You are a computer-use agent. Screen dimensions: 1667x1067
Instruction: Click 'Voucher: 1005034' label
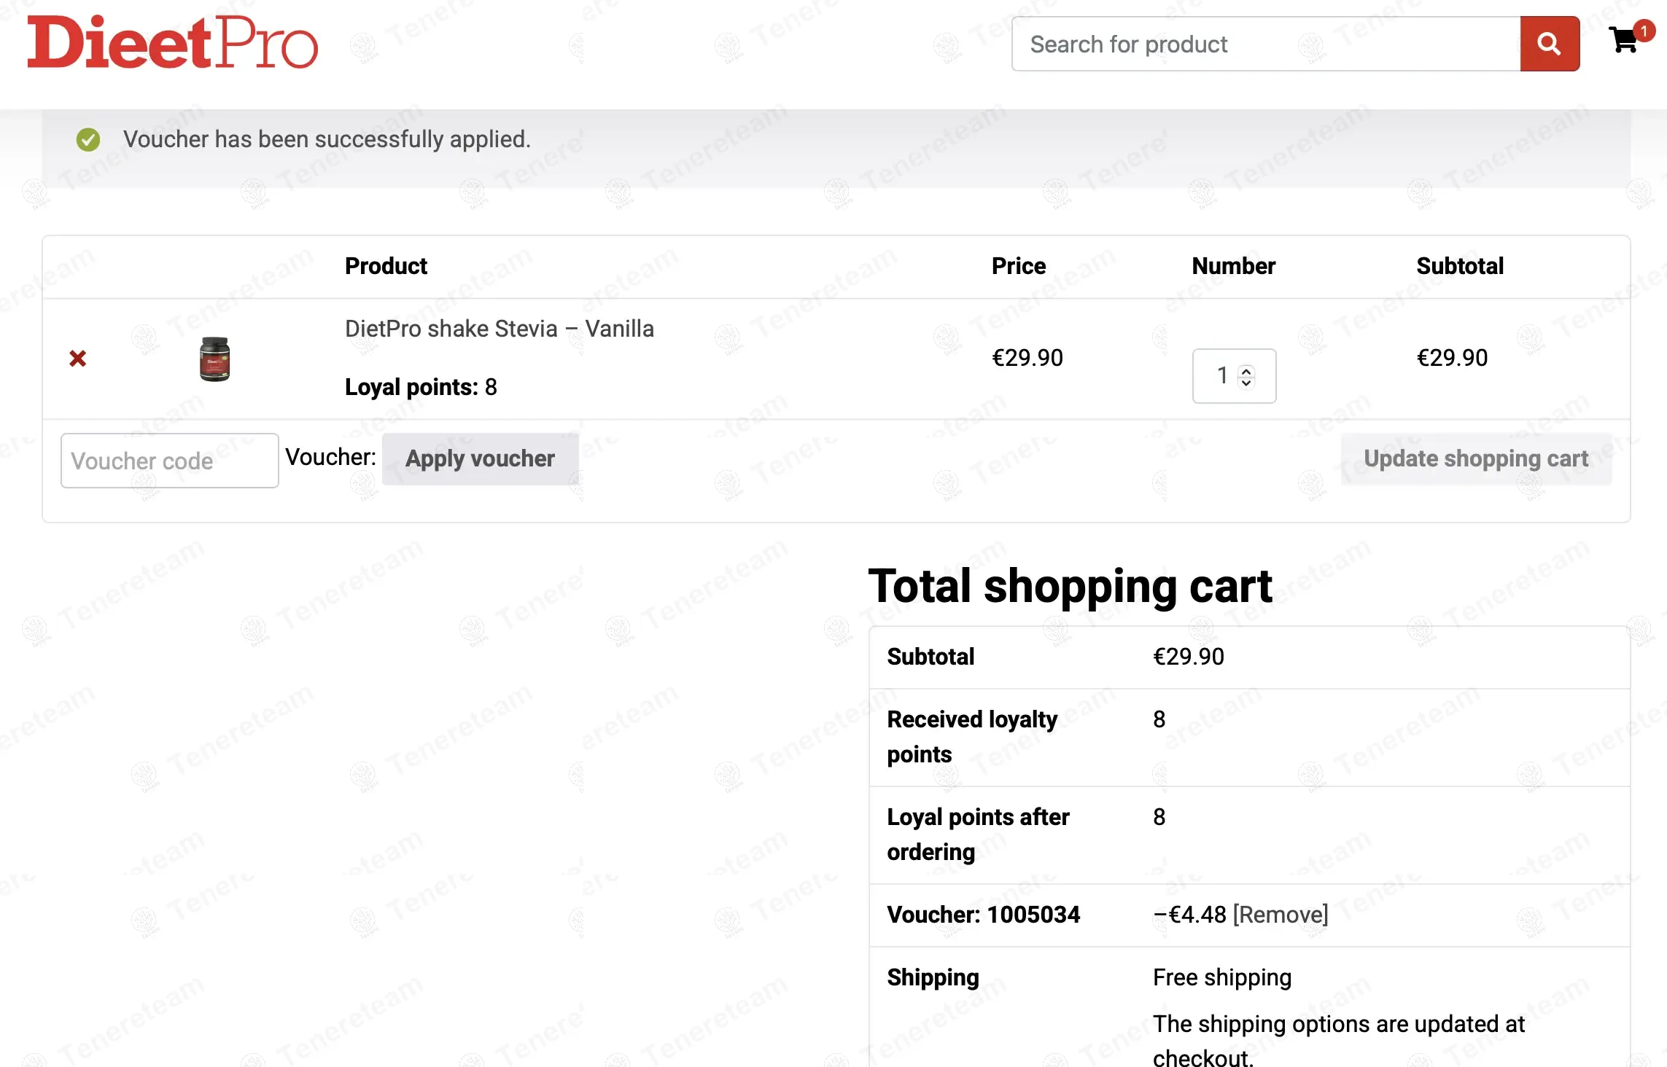[x=983, y=915]
